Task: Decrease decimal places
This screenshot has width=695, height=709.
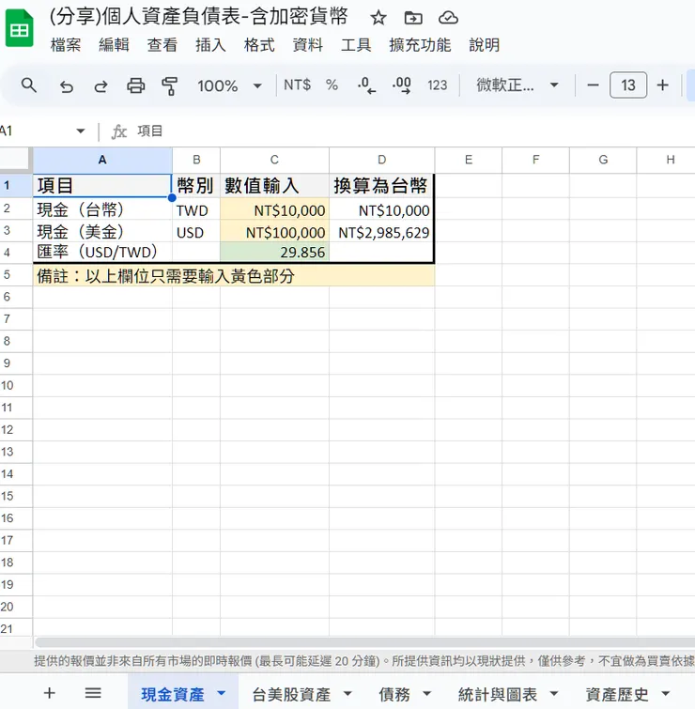Action: click(x=366, y=85)
